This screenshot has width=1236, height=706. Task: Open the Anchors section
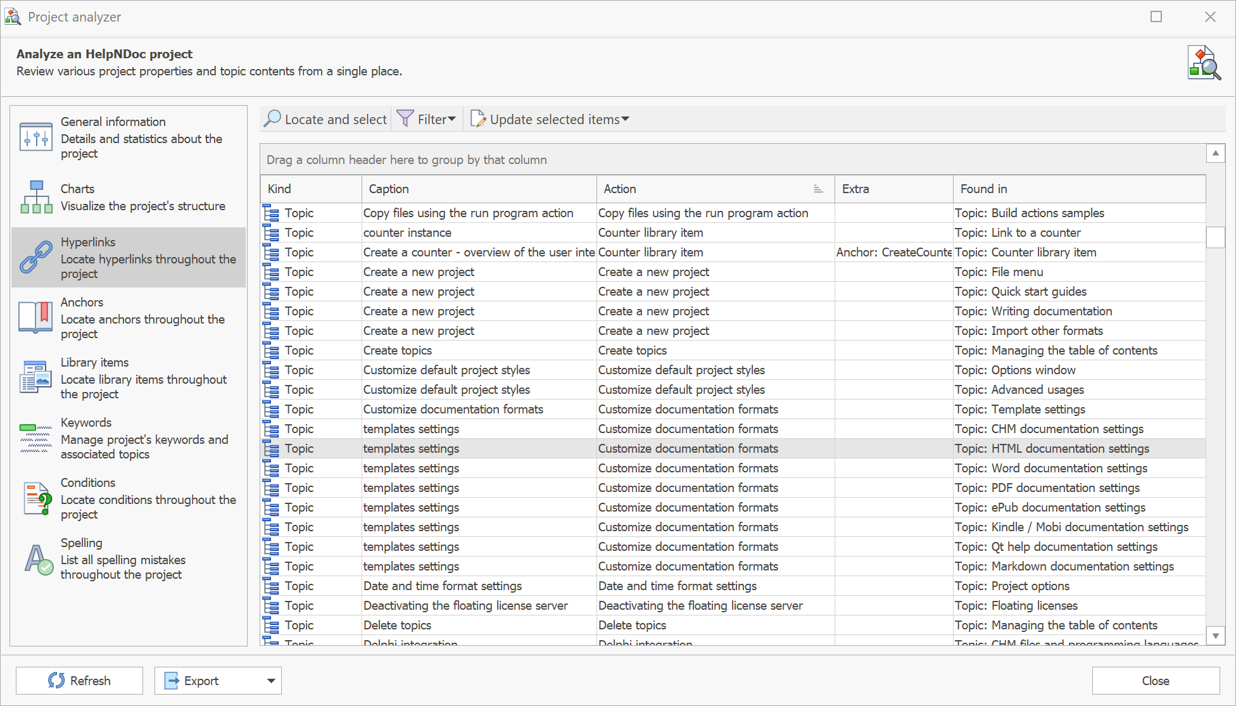129,317
